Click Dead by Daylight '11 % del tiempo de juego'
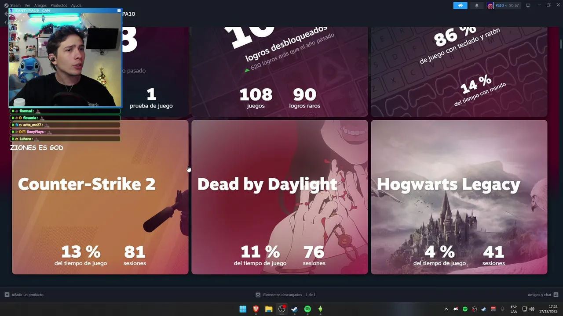 click(x=260, y=255)
